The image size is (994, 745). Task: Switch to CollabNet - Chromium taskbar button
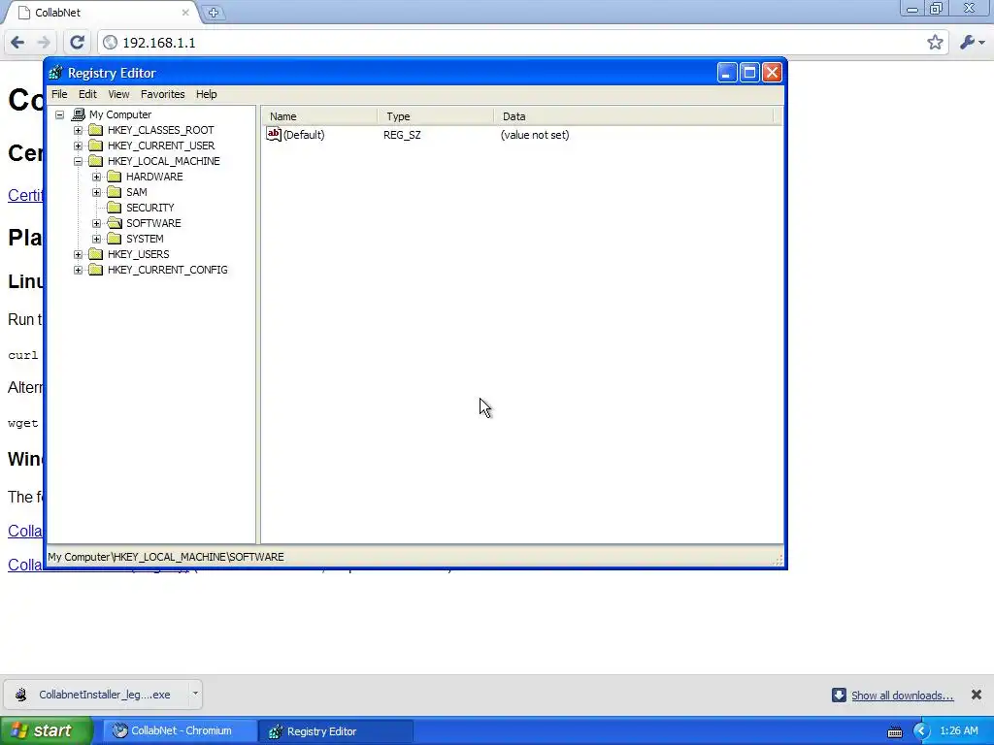180,731
